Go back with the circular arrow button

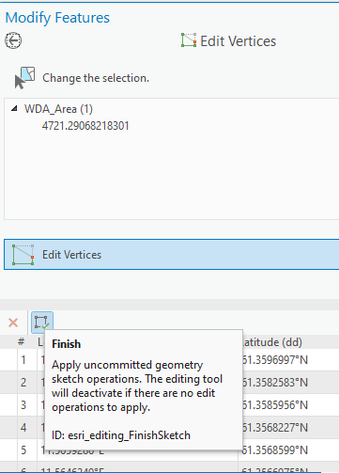tap(13, 40)
